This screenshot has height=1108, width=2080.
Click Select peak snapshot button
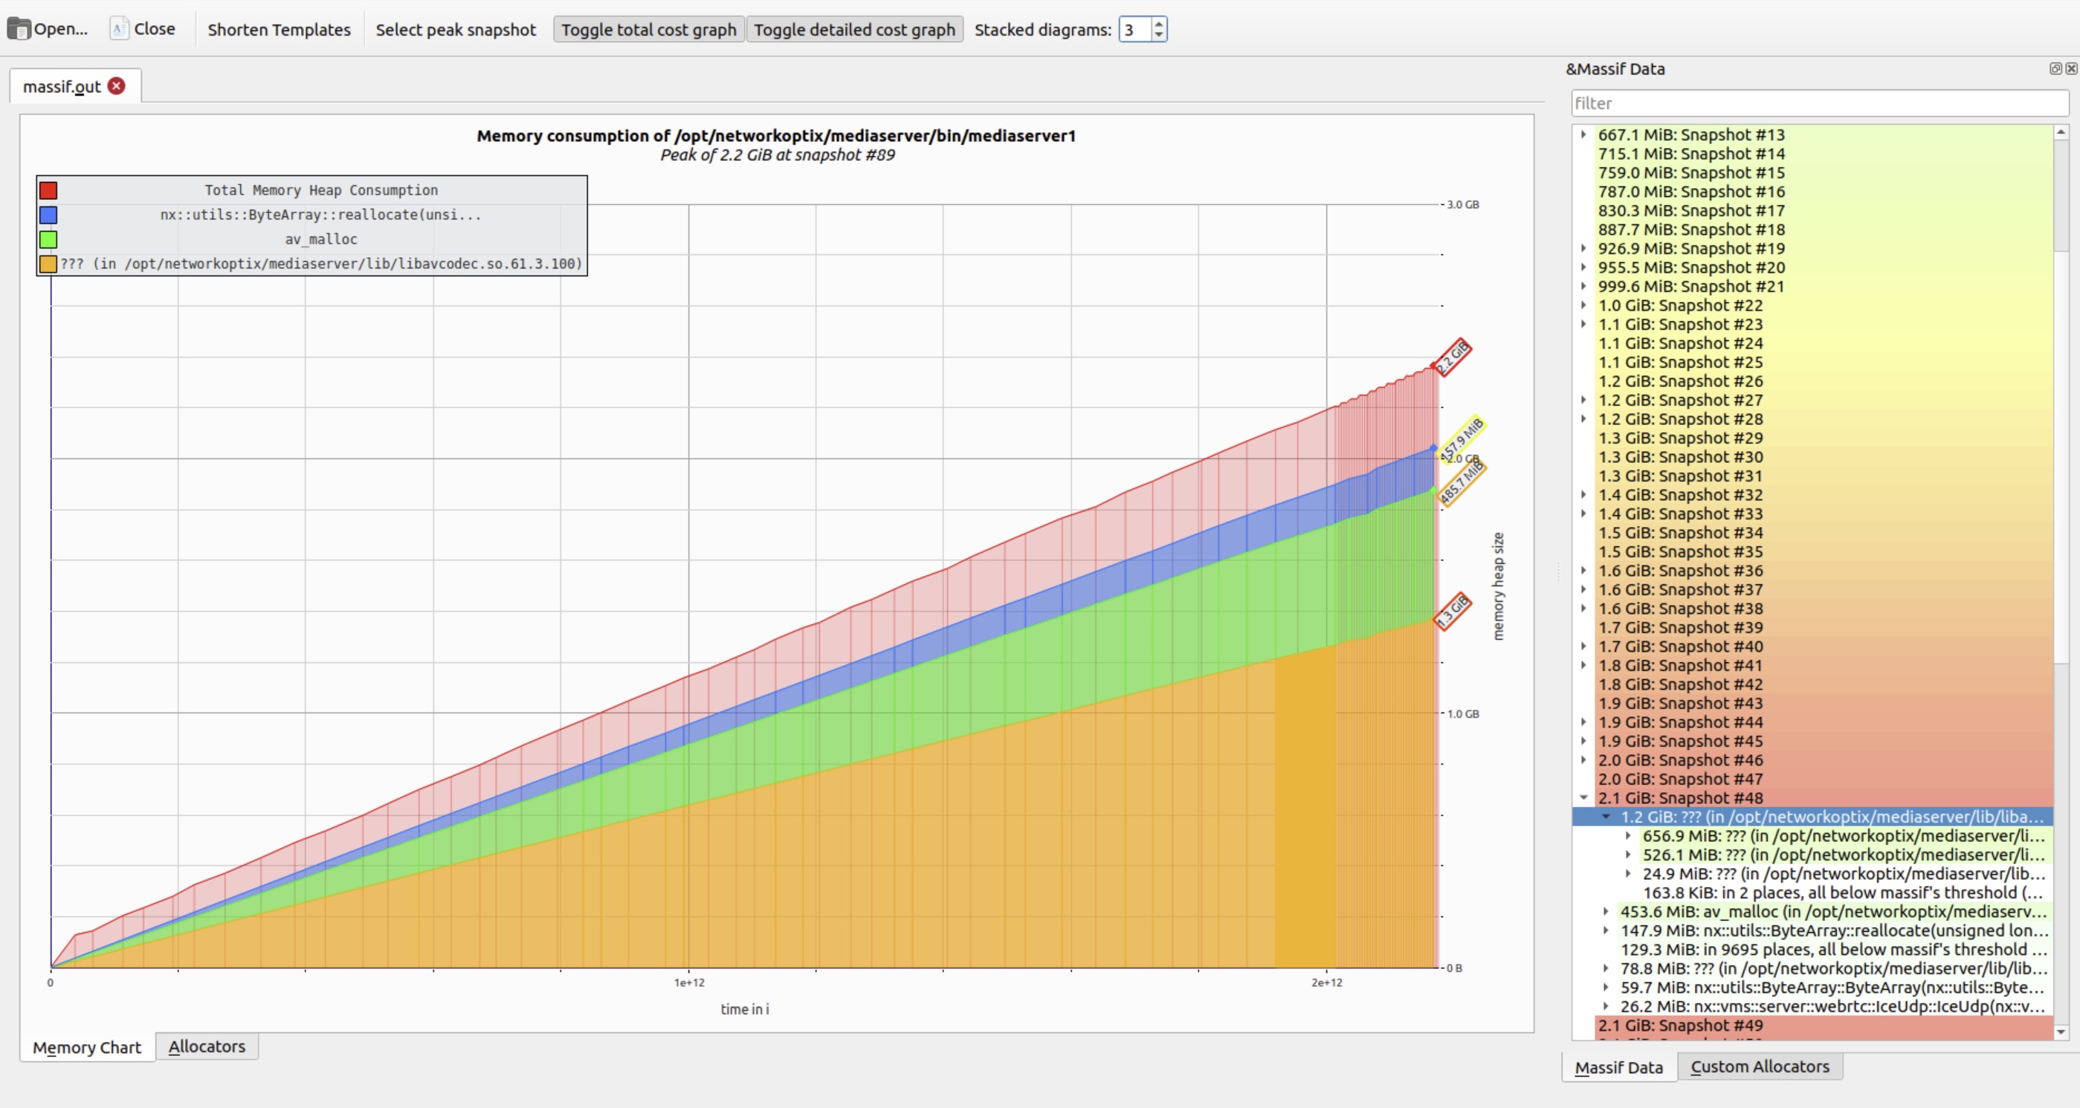456,30
